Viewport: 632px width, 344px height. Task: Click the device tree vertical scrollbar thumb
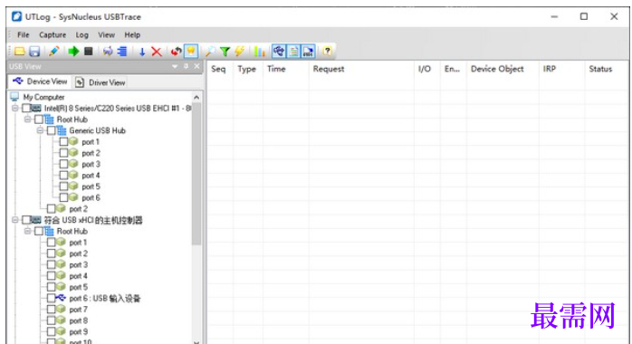point(196,174)
